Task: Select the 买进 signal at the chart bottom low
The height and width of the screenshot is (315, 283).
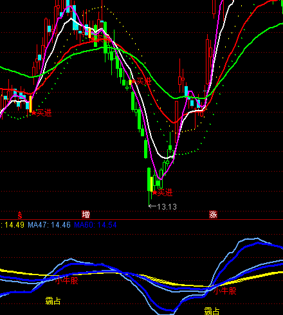Action: coord(162,193)
